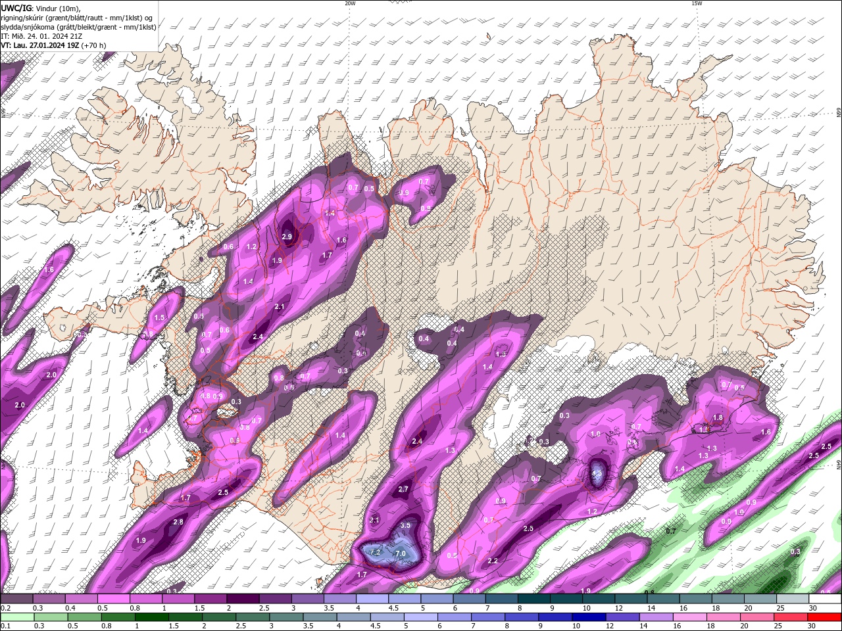Click the white 30 swatch in upper legend

point(825,599)
